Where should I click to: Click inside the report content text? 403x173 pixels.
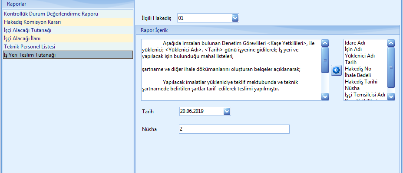[x=230, y=69]
